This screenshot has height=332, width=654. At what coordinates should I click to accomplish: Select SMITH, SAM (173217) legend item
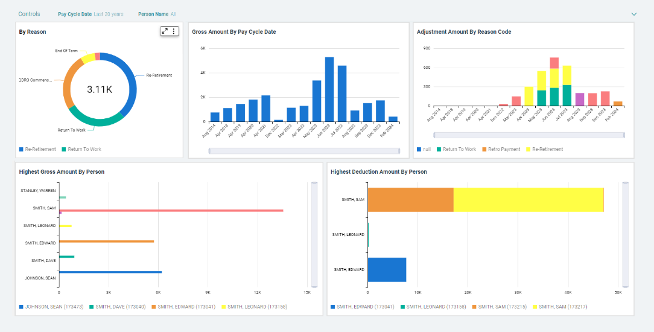click(562, 307)
